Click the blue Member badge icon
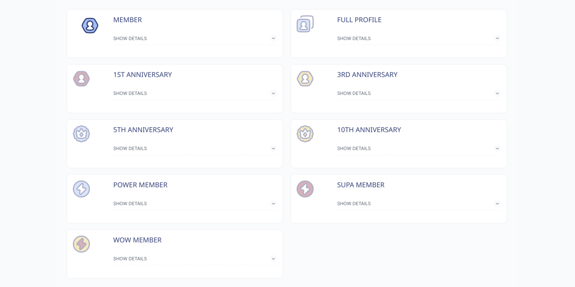 tap(90, 26)
